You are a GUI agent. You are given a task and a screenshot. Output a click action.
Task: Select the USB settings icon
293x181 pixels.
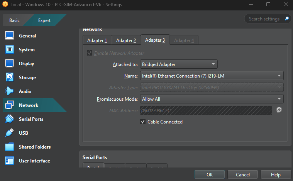tap(10, 133)
